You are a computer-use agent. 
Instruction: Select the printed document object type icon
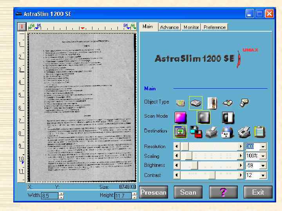(x=196, y=103)
